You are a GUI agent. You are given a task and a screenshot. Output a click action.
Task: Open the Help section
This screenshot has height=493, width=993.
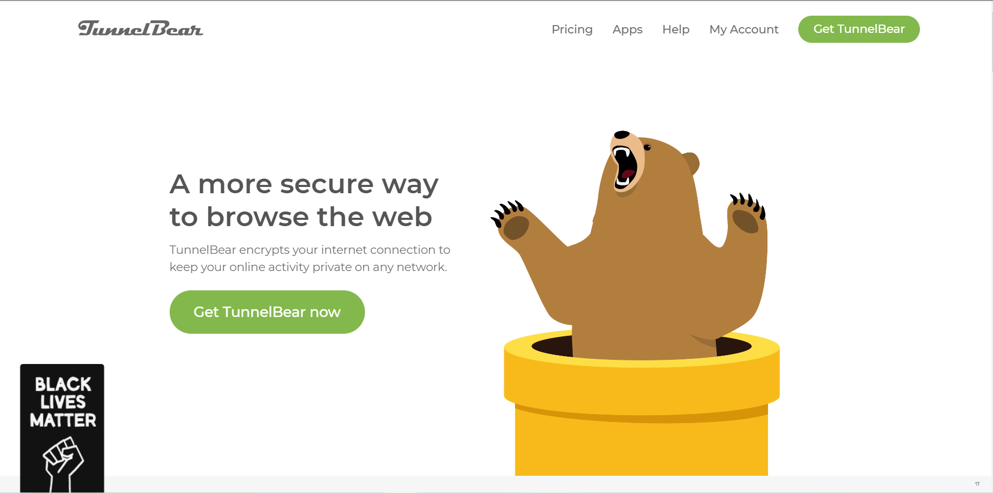tap(676, 29)
